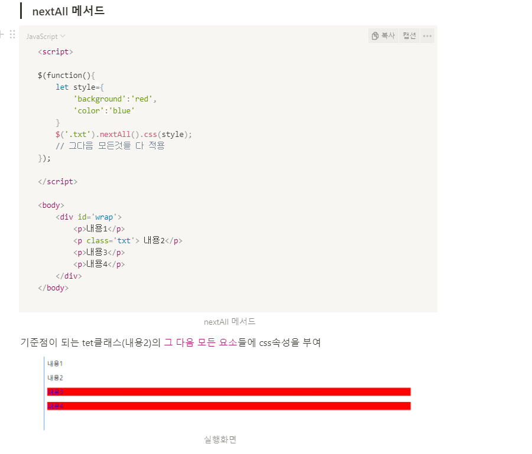Click the $(function(){ line
Screen dimensions: 532x454
66,75
